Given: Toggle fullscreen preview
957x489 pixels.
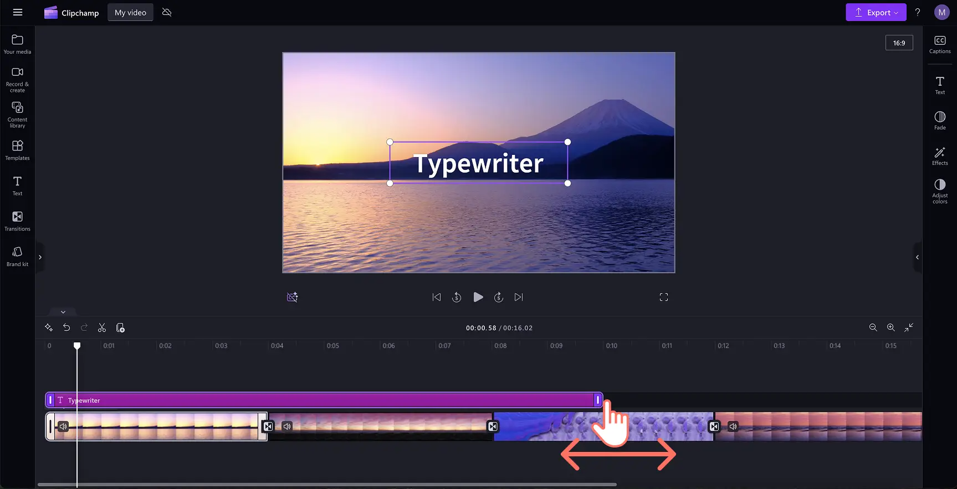Looking at the screenshot, I should pos(664,298).
